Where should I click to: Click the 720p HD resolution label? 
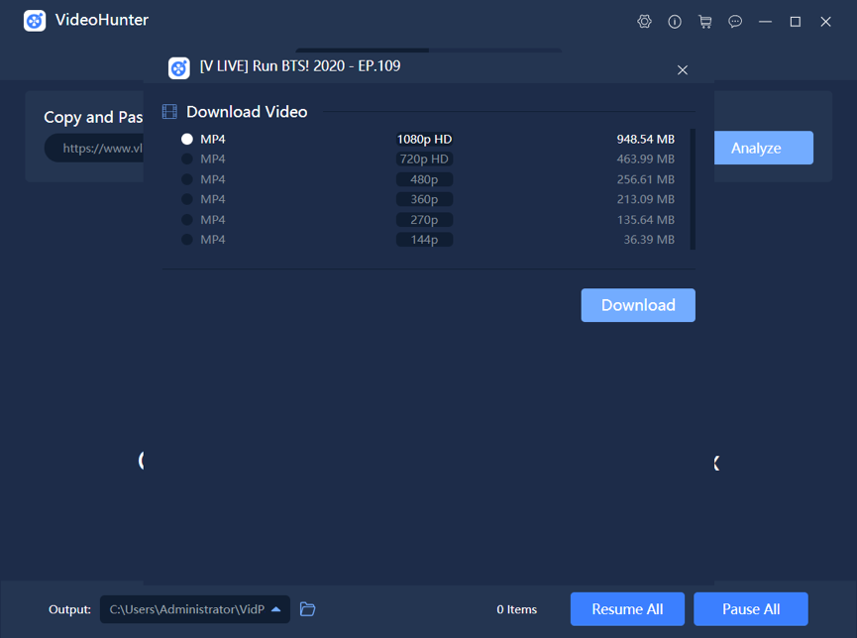point(424,159)
